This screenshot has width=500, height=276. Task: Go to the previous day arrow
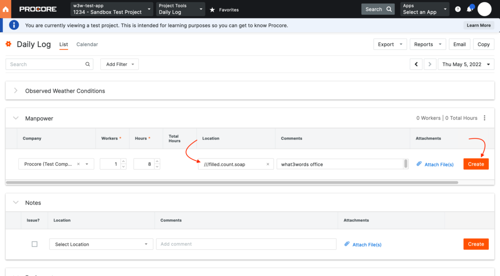pos(416,64)
